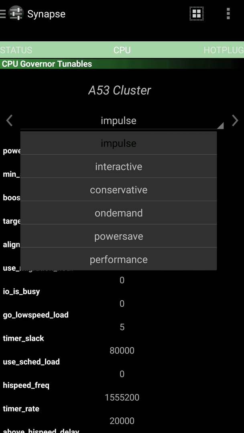
Task: Open the three-dot overflow menu
Action: [228, 14]
